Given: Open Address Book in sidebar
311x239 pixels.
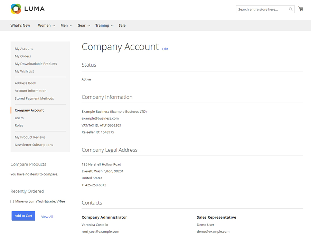Looking at the screenshot, I should point(25,83).
